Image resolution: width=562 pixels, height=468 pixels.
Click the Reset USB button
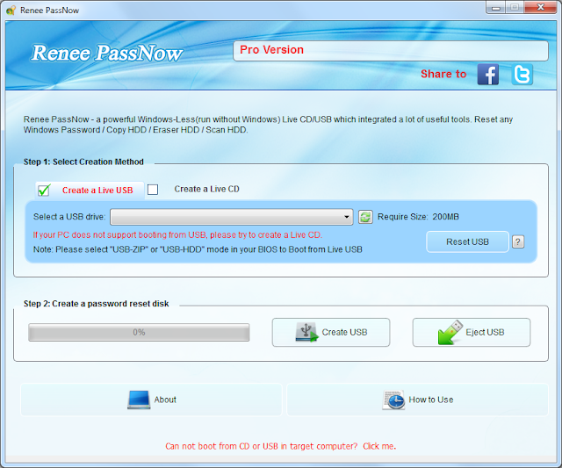coord(467,241)
